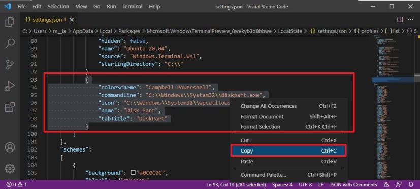Change end of line via LF

point(320,185)
